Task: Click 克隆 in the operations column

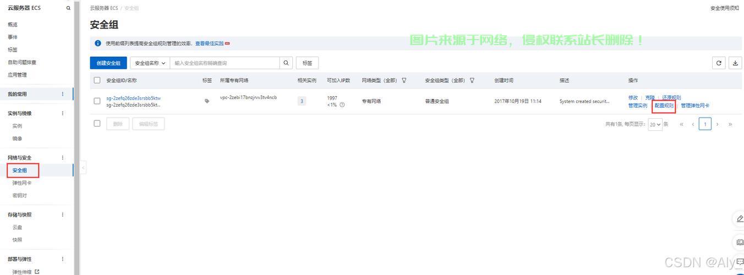Action: click(x=650, y=97)
